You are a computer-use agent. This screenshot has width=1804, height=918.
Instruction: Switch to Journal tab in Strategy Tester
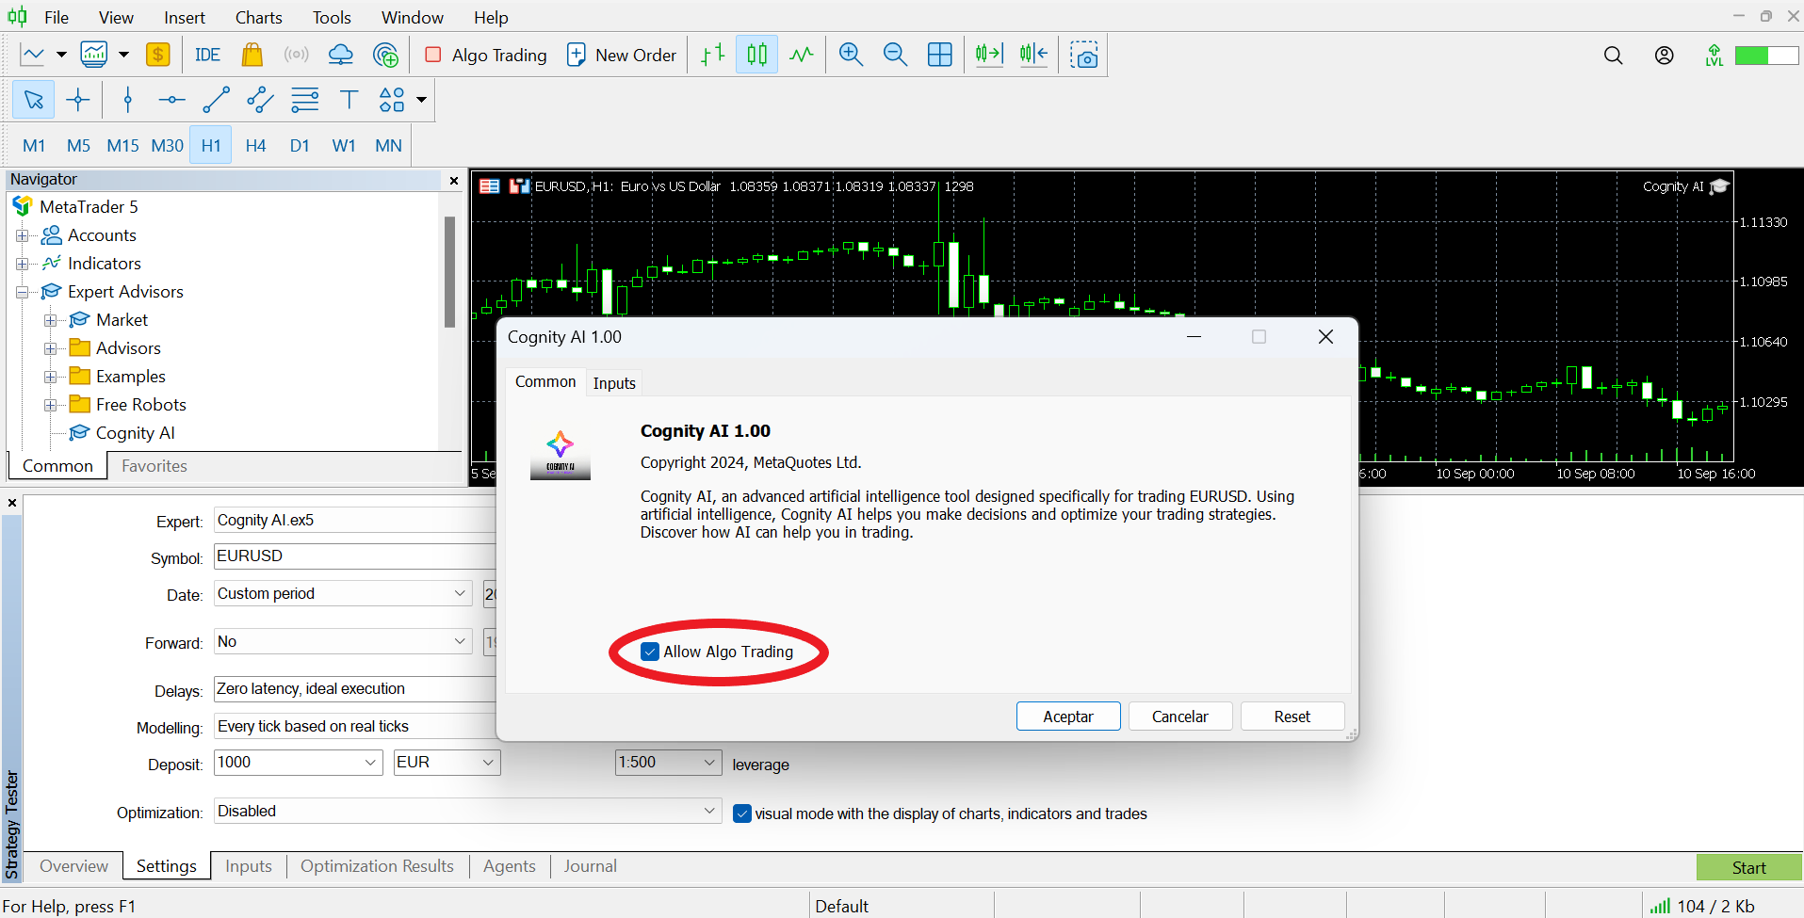tap(591, 866)
